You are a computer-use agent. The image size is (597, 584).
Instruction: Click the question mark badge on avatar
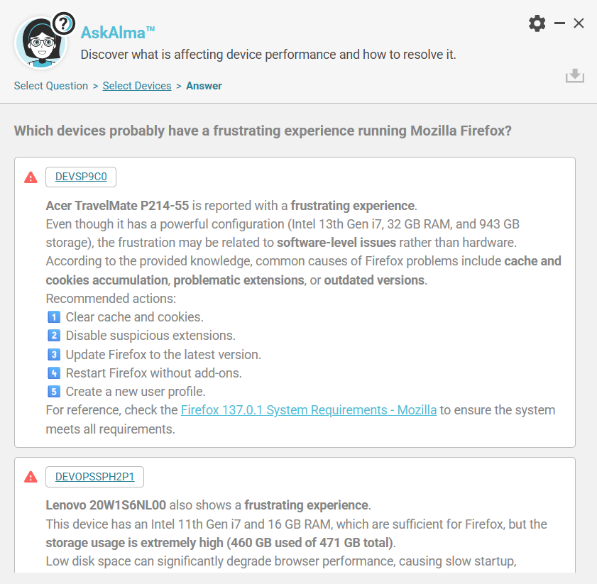64,23
